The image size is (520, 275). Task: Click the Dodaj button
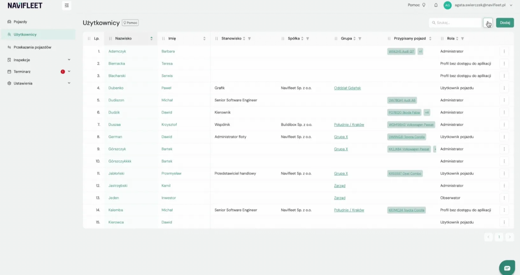(505, 23)
